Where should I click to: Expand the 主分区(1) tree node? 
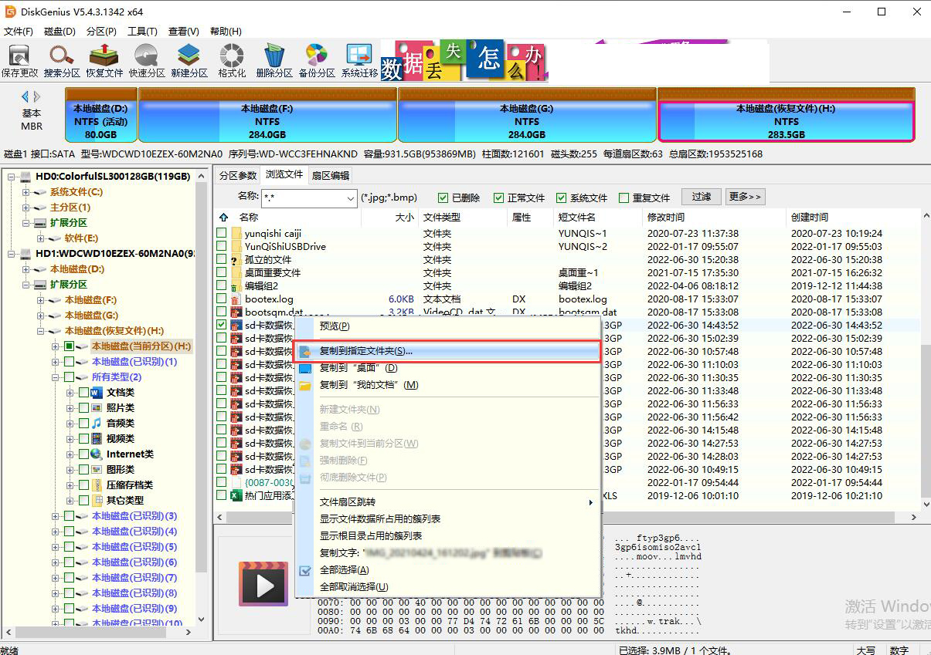(26, 208)
